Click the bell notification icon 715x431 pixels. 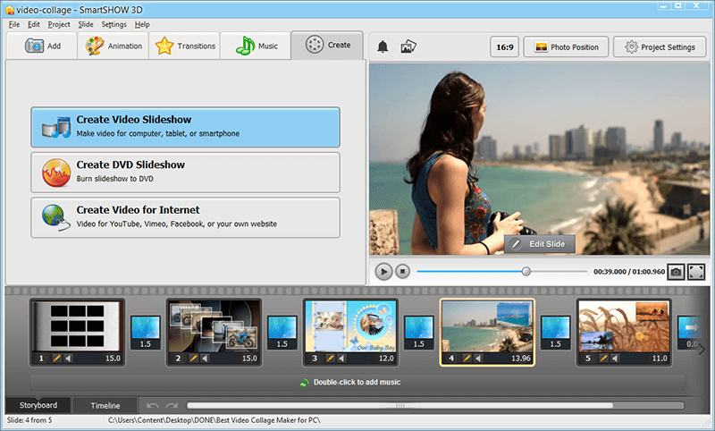[383, 46]
